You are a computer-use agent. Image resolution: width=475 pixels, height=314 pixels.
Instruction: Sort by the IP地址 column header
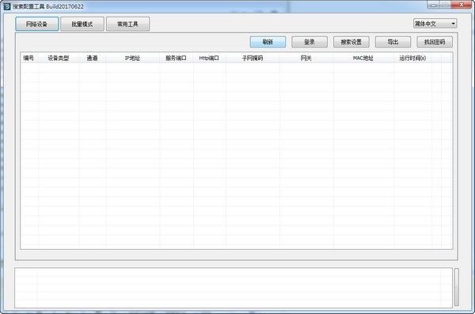pyautogui.click(x=133, y=59)
